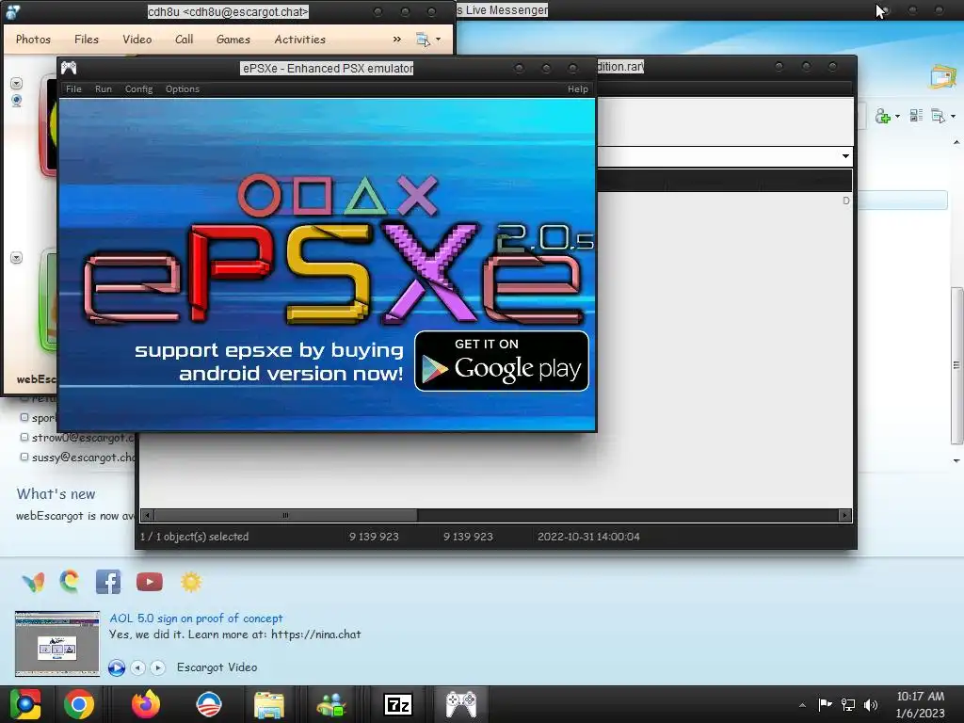Click the volume speaker tray icon
964x723 pixels.
pyautogui.click(x=871, y=704)
